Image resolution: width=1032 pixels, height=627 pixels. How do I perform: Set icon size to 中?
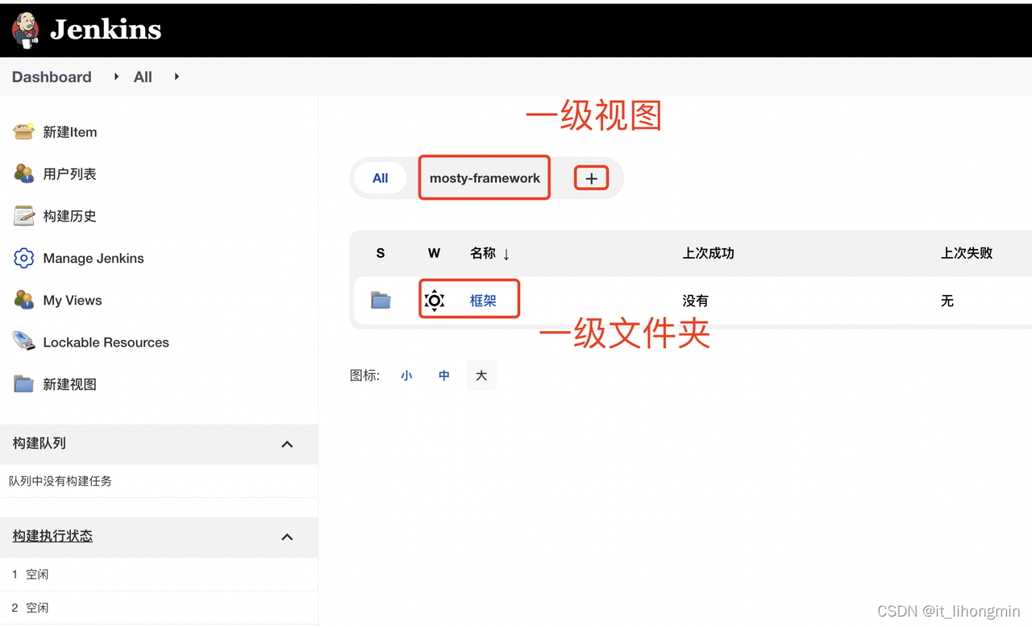click(444, 376)
